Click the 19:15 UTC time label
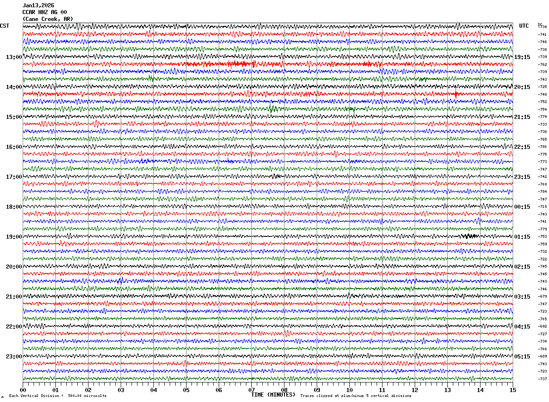Image resolution: width=549 pixels, height=402 pixels. [x=522, y=57]
